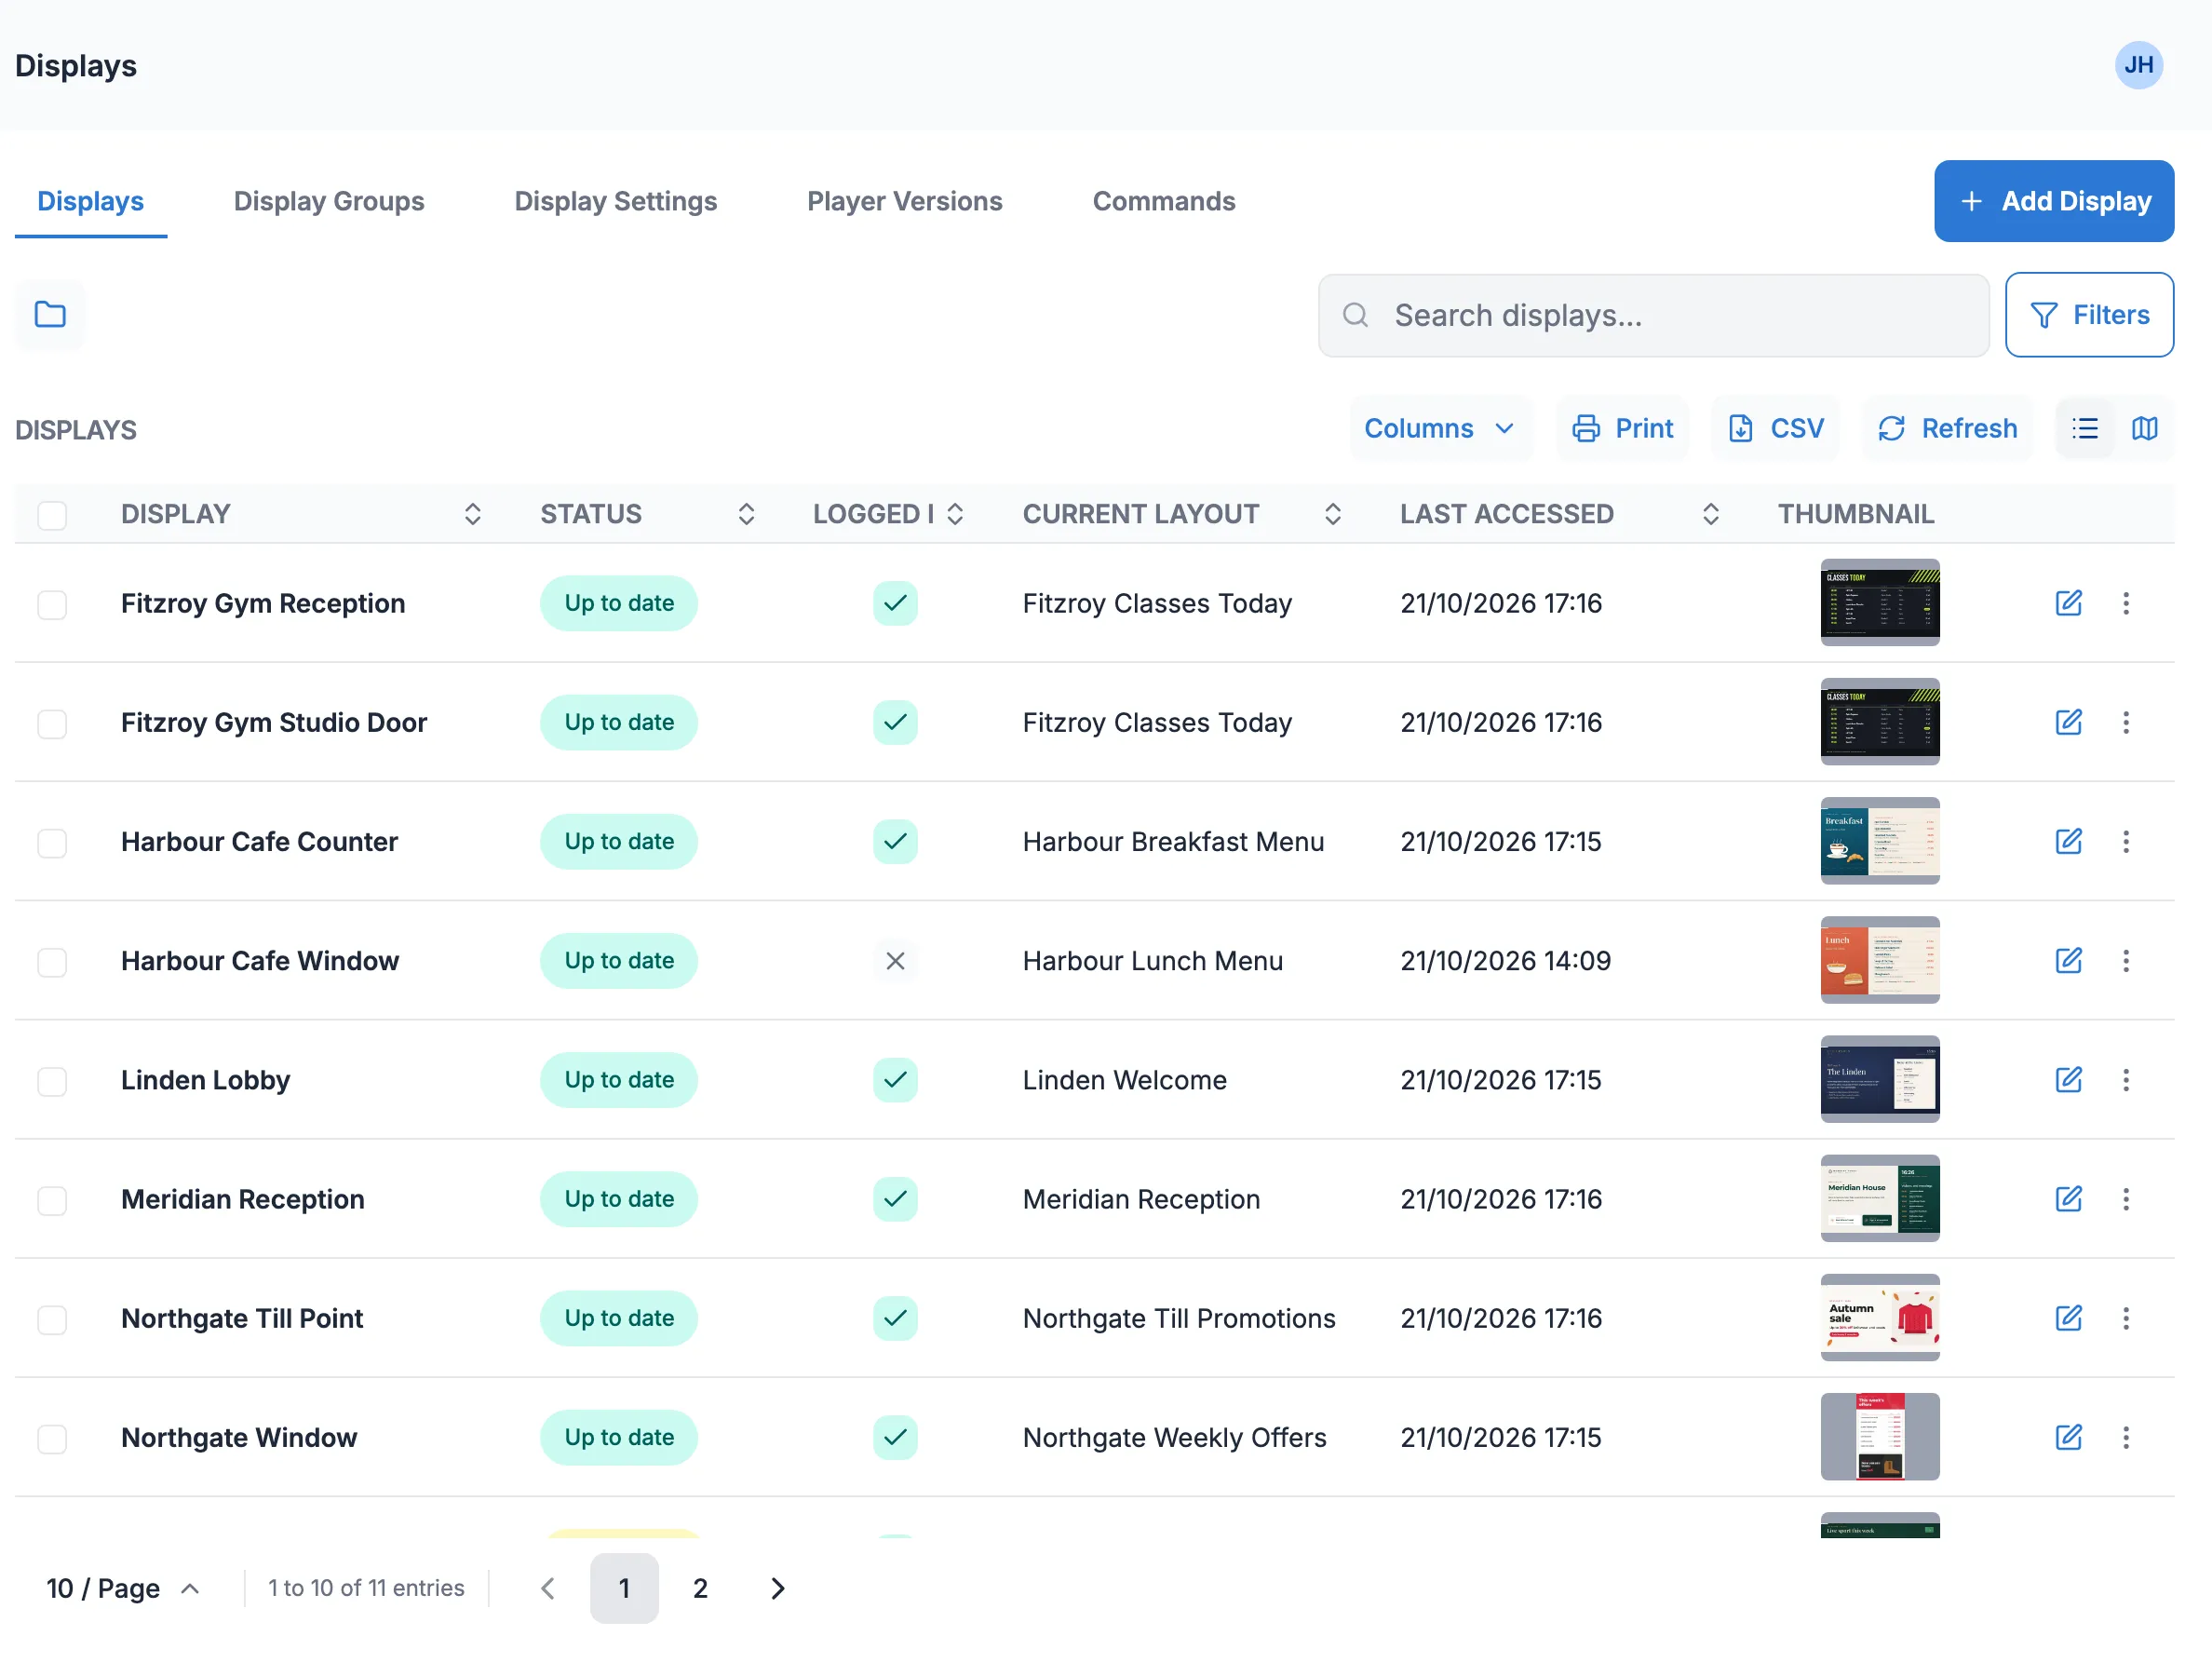Image resolution: width=2212 pixels, height=1676 pixels.
Task: Refresh the displays table
Action: click(x=1947, y=429)
